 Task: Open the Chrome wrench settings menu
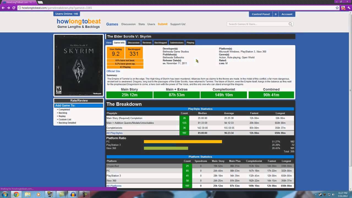click(x=348, y=8)
